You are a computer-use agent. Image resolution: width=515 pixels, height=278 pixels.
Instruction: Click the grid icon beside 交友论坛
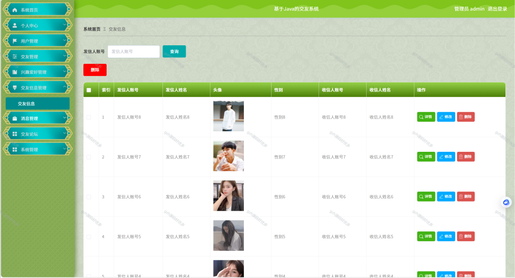(15, 134)
